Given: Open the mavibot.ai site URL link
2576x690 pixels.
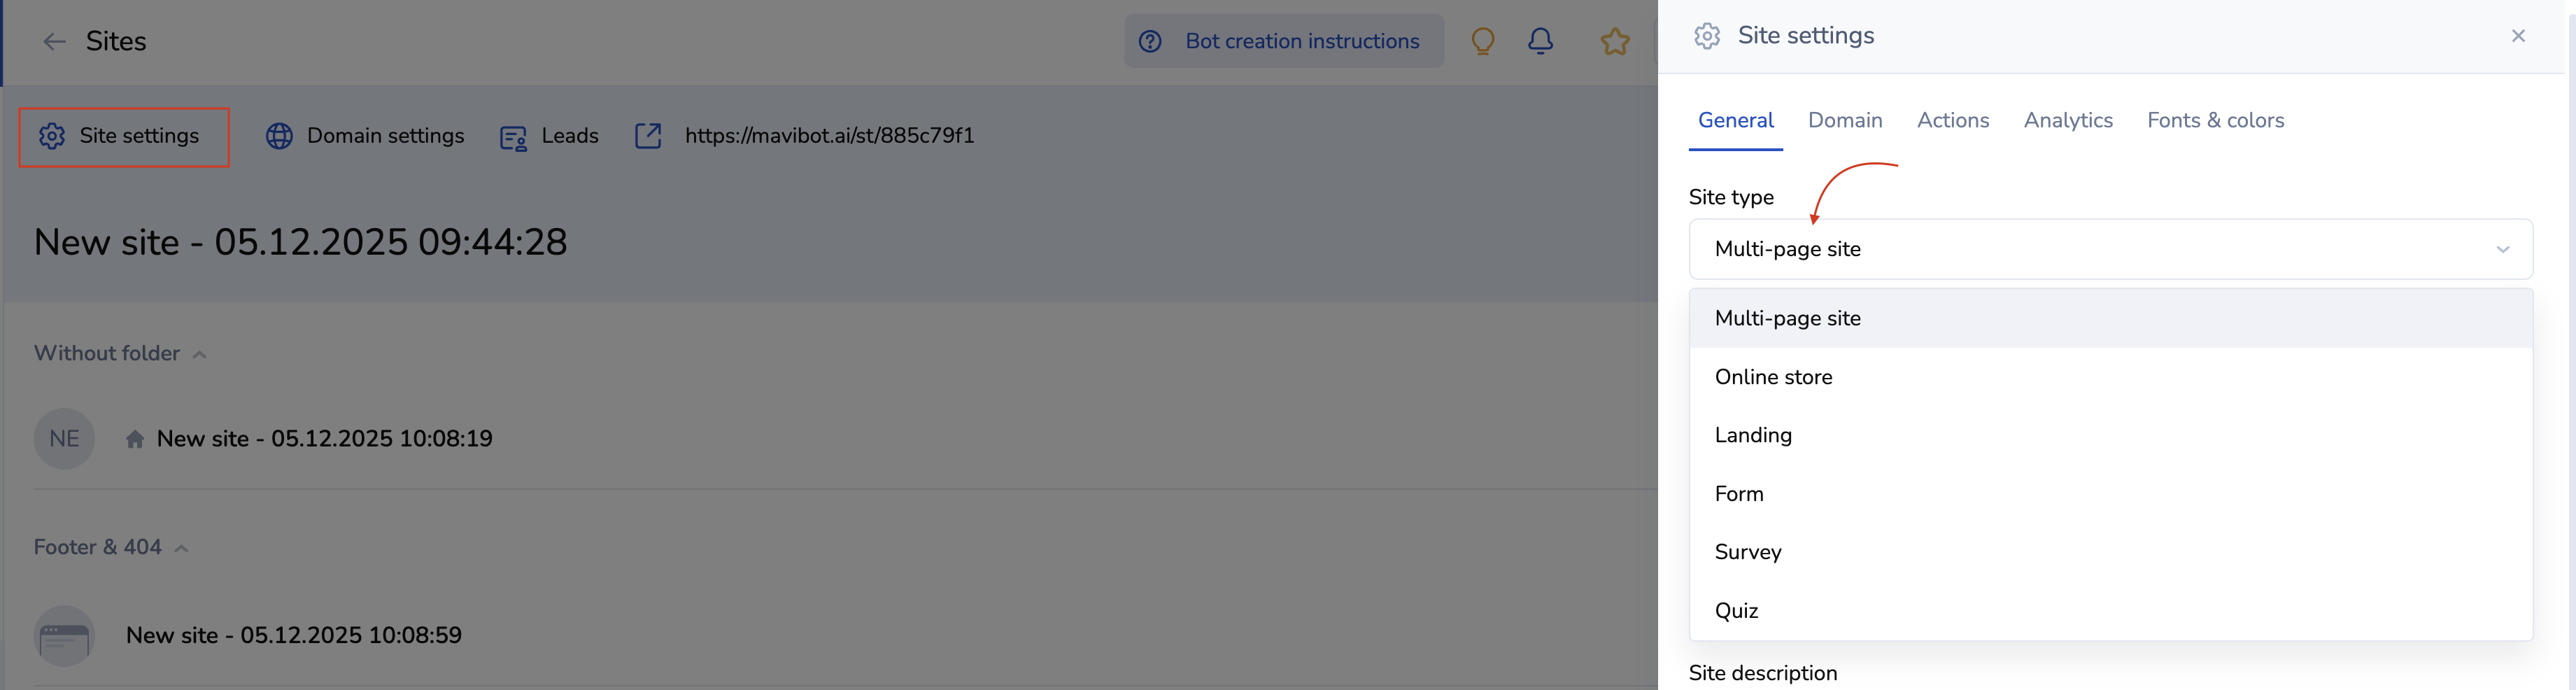Looking at the screenshot, I should tap(829, 136).
